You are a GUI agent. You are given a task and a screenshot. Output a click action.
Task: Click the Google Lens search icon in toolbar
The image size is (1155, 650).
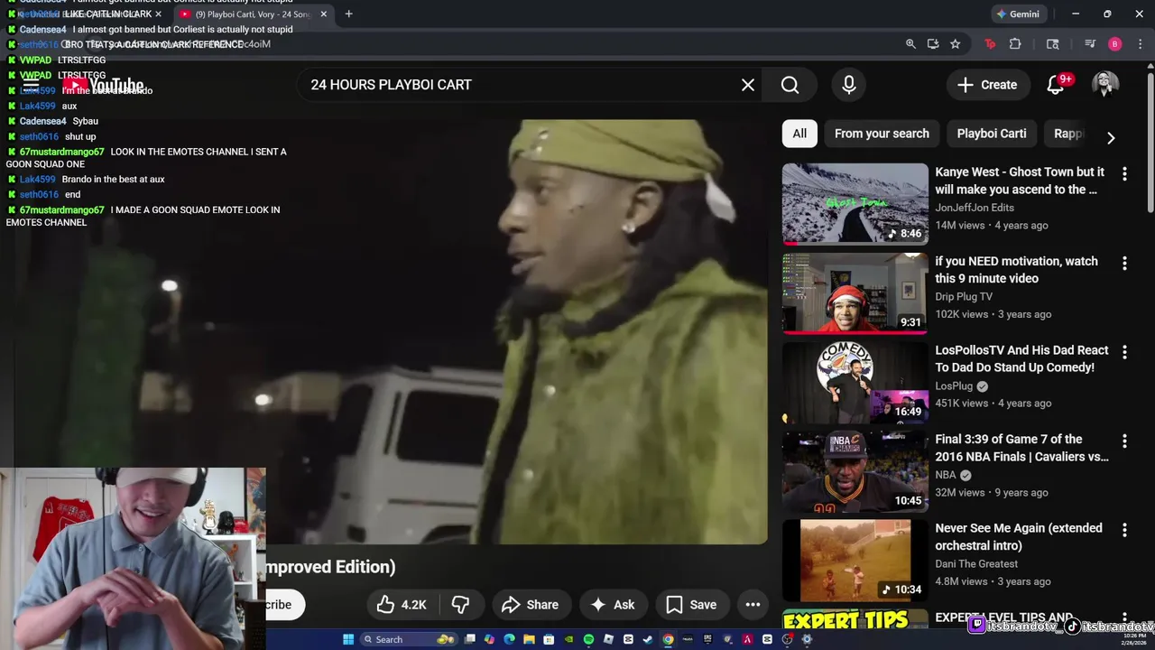(1052, 44)
